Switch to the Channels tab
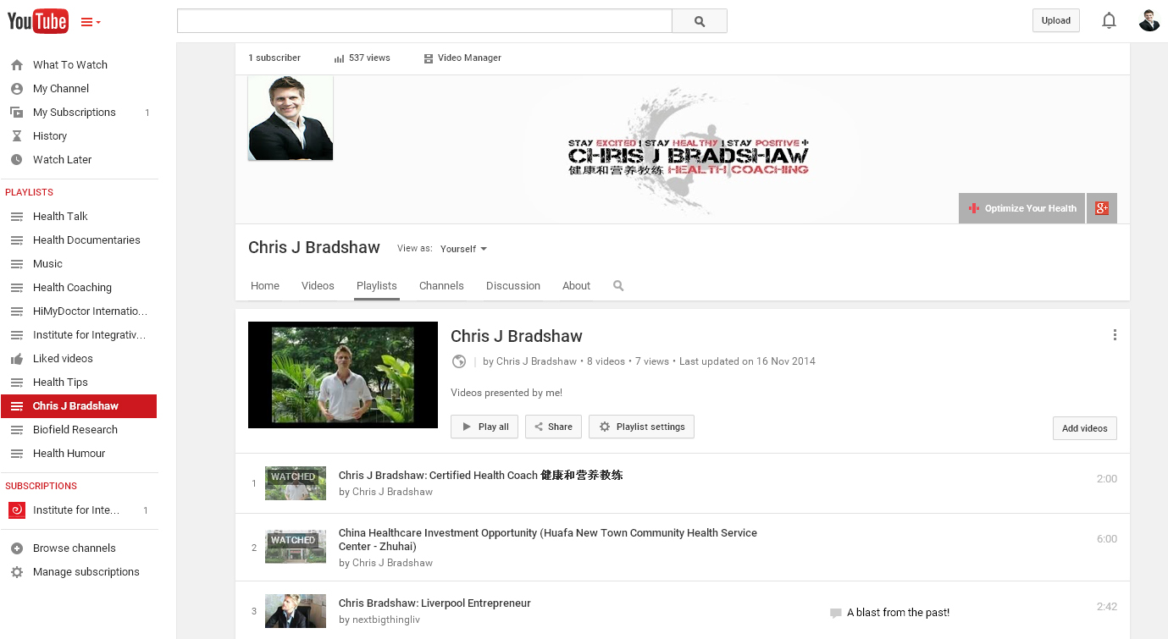The height and width of the screenshot is (639, 1168). coord(441,286)
